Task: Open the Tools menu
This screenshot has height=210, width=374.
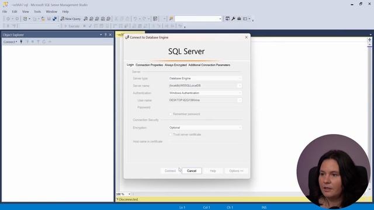Action: (37, 12)
